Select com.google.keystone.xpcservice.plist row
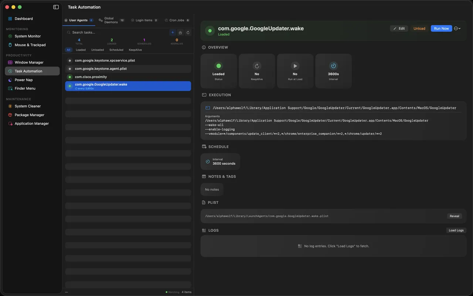473x296 pixels. [128, 60]
